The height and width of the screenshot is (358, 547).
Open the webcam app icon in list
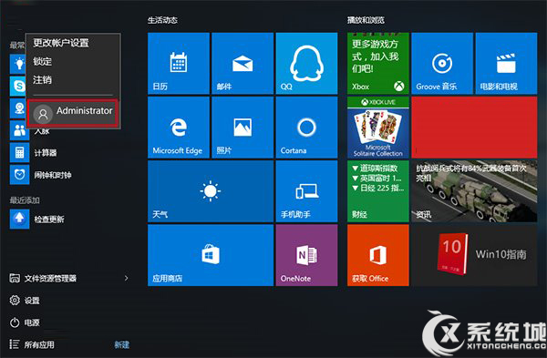[x=18, y=108]
